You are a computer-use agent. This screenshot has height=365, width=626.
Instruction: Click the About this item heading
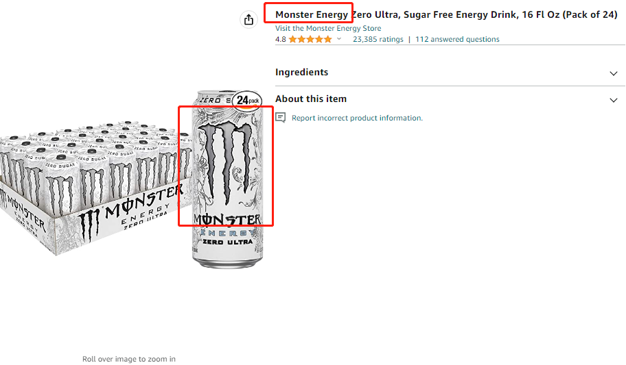(311, 99)
